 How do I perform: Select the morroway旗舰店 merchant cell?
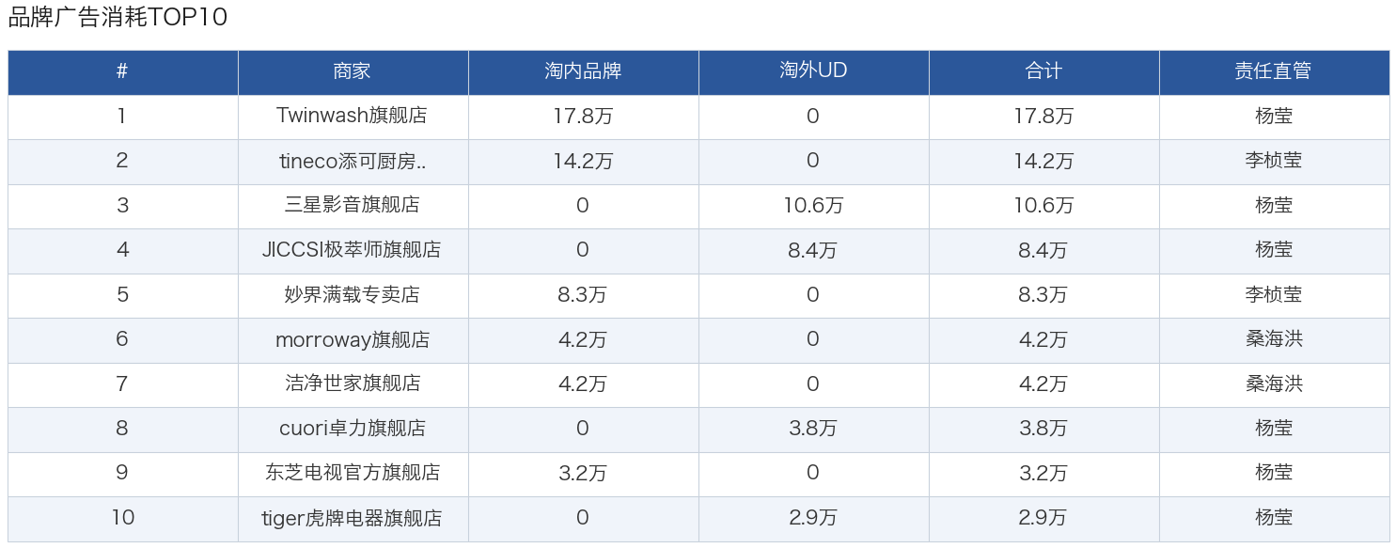tap(353, 339)
